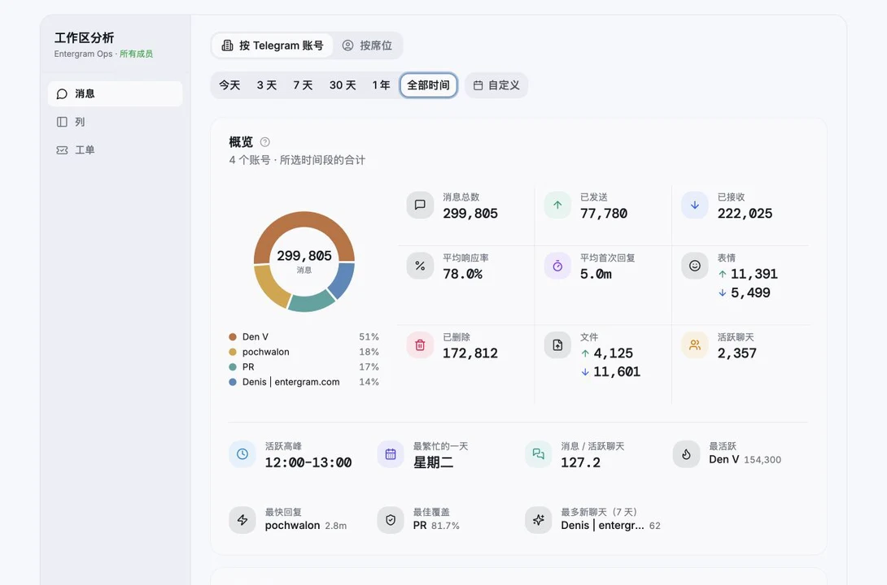This screenshot has width=887, height=585.
Task: Click the smiley icon for 表情
Action: coord(695,266)
